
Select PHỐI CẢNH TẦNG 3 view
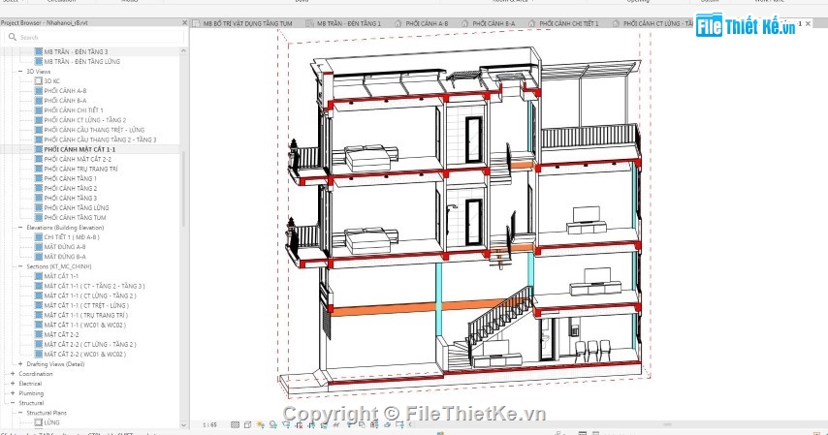point(70,198)
